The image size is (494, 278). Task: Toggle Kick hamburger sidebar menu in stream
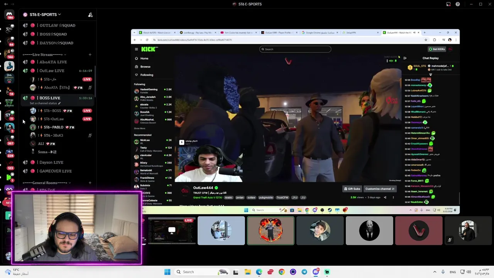tap(136, 49)
